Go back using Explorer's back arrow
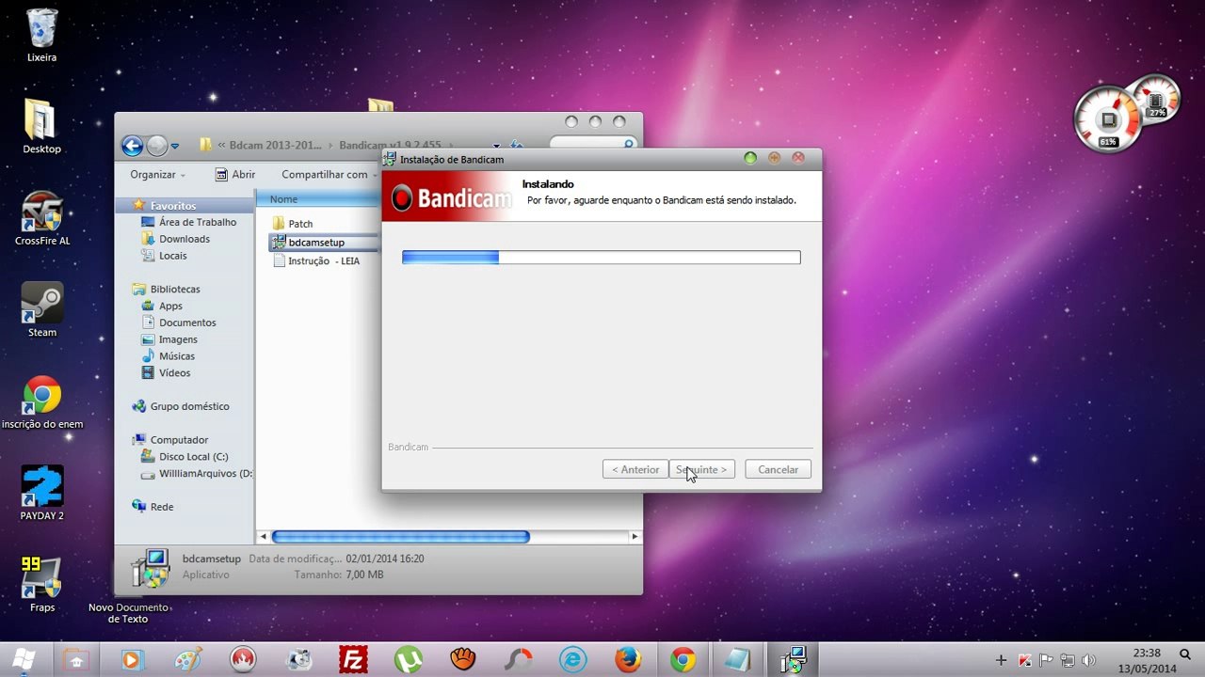Screen dimensions: 1205x677 tap(132, 146)
